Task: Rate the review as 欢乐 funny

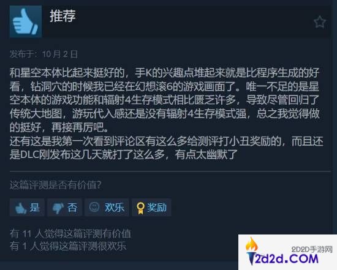Action: pyautogui.click(x=115, y=208)
